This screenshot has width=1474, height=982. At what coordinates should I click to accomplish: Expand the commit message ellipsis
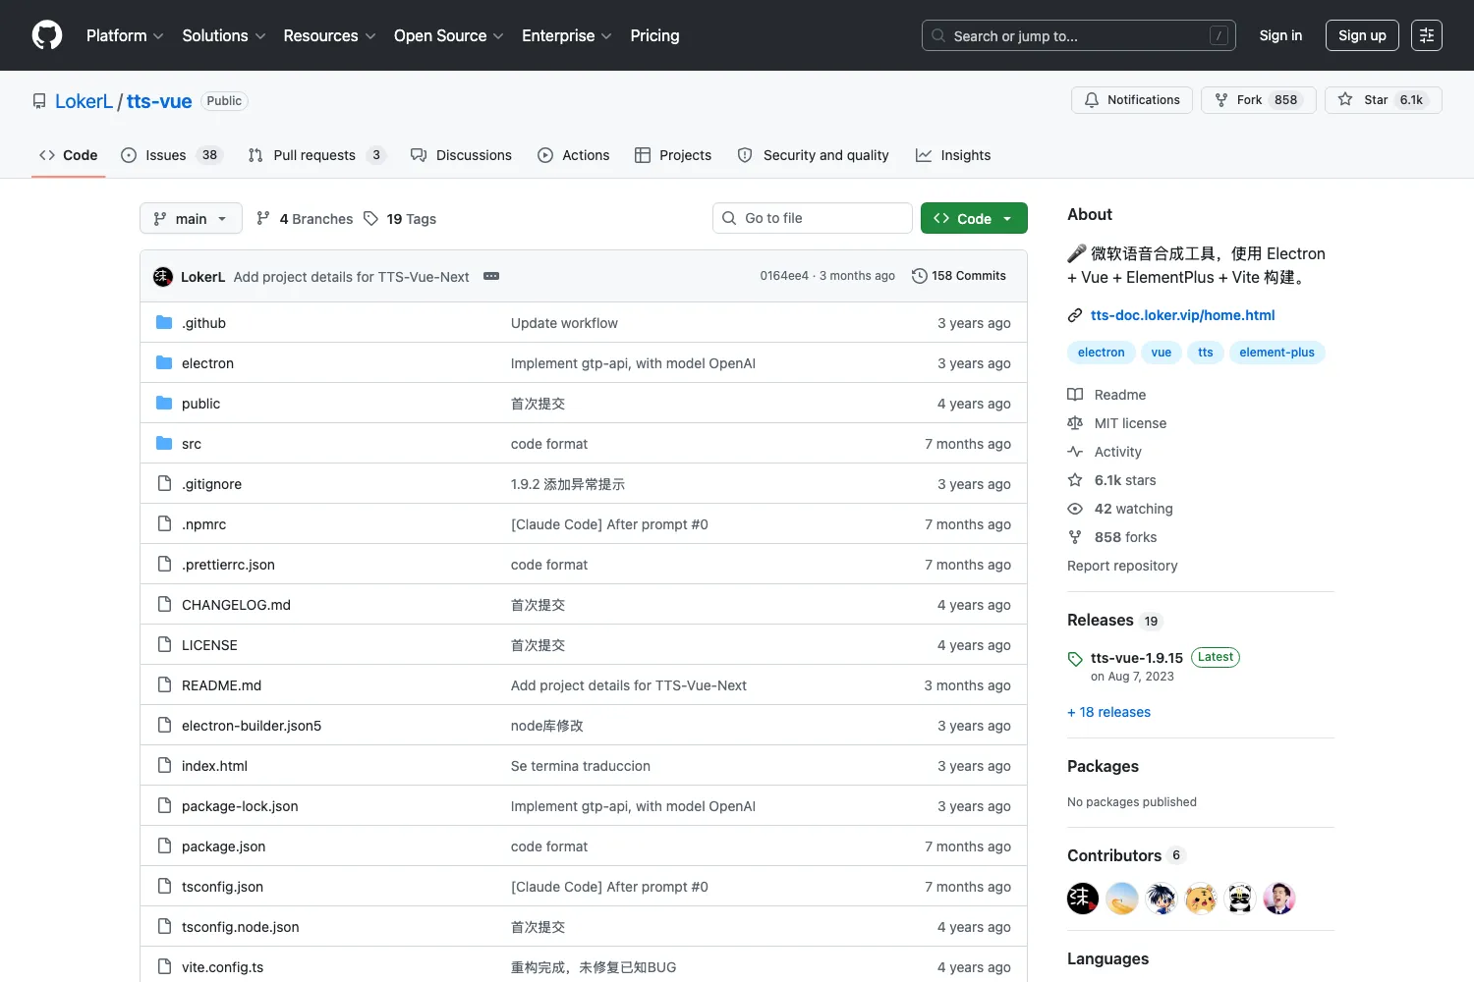click(x=491, y=276)
